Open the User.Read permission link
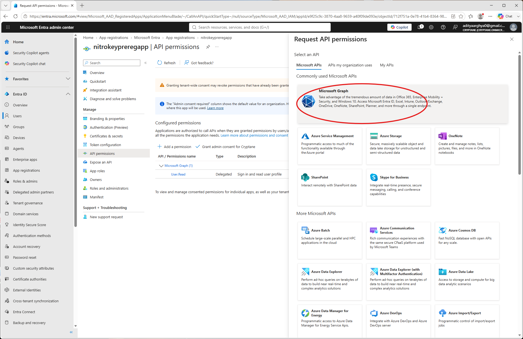523x339 pixels. (178, 174)
